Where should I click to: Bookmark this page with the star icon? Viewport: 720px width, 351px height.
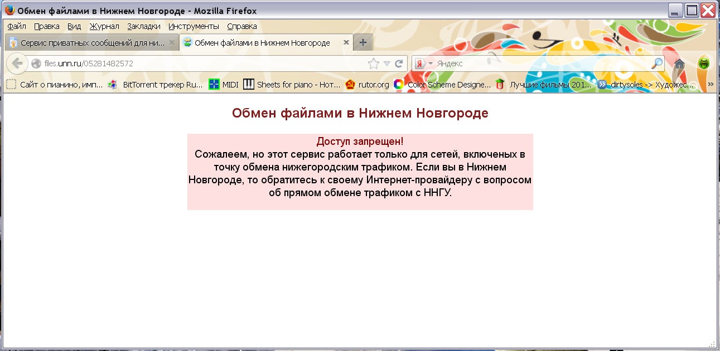click(x=374, y=64)
